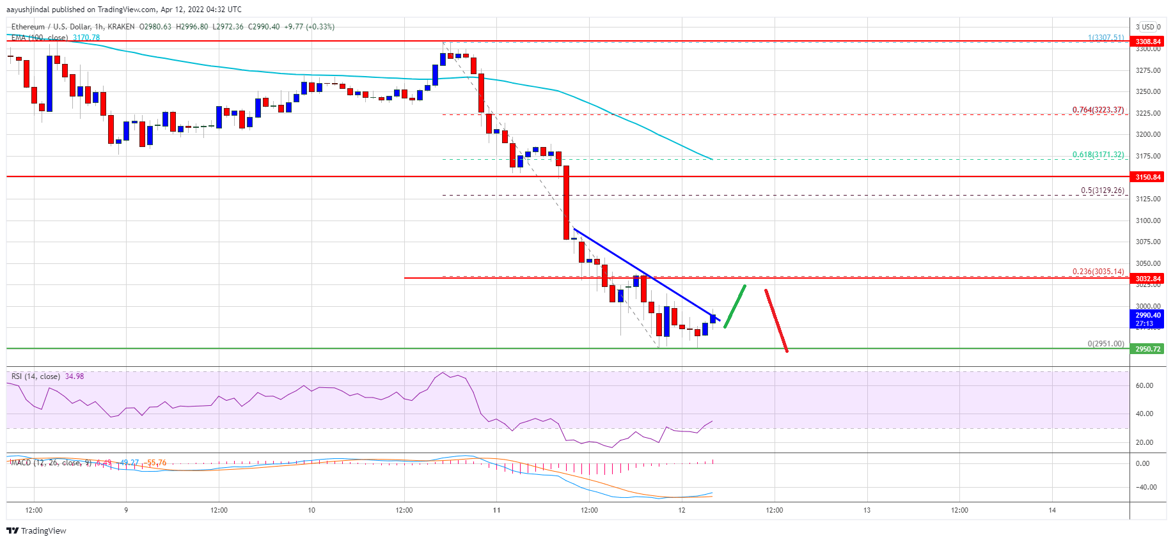1173x542 pixels.
Task: Select the 3308.84 red price label
Action: (x=1147, y=42)
